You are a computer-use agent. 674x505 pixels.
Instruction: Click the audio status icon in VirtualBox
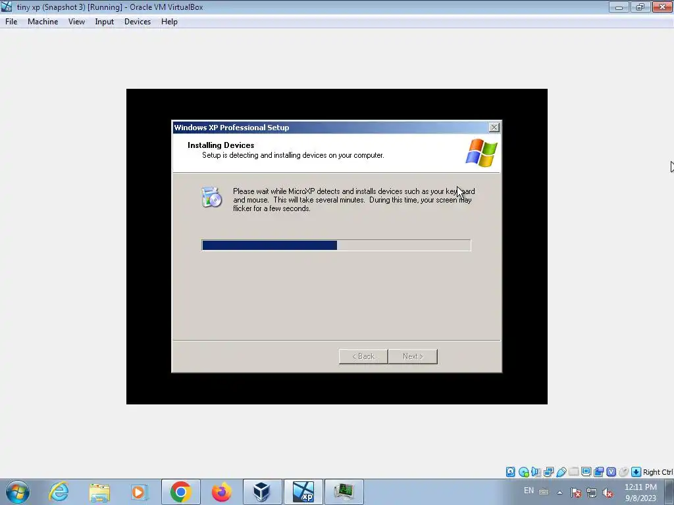point(536,472)
